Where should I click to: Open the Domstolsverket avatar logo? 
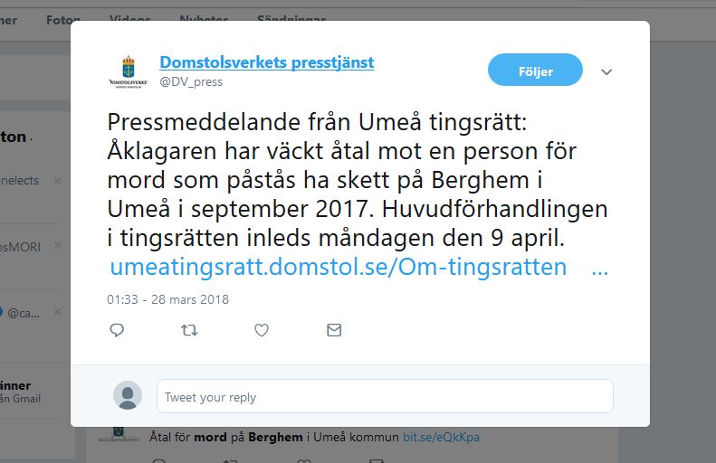coord(129,71)
